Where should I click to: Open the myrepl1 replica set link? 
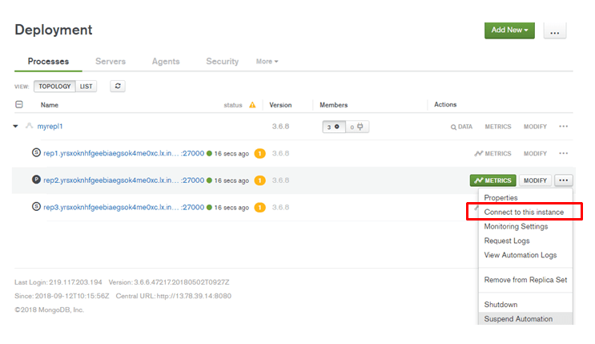50,126
